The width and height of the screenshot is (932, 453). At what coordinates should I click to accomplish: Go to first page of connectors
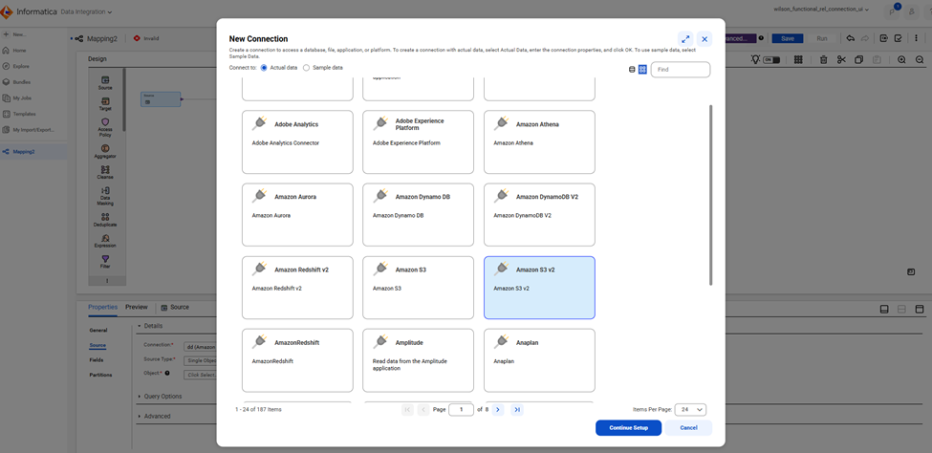tap(407, 410)
